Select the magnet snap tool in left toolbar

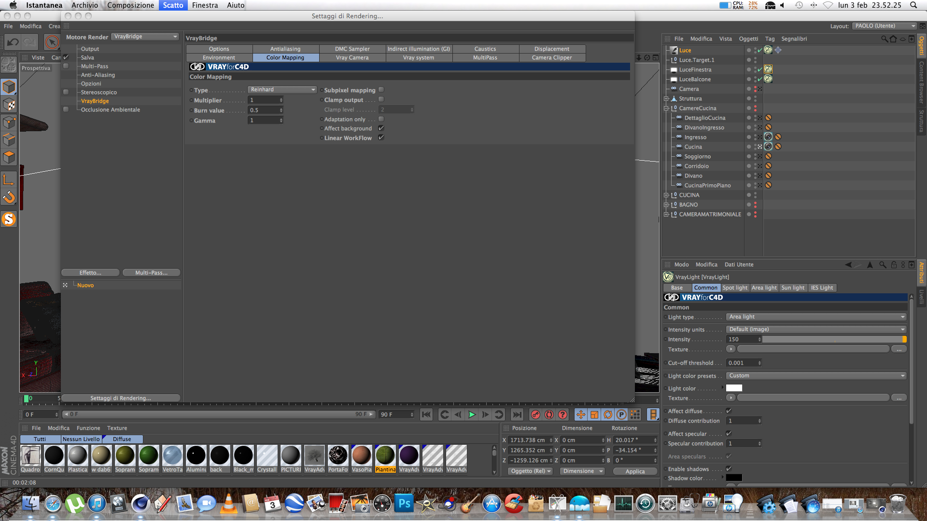[9, 197]
